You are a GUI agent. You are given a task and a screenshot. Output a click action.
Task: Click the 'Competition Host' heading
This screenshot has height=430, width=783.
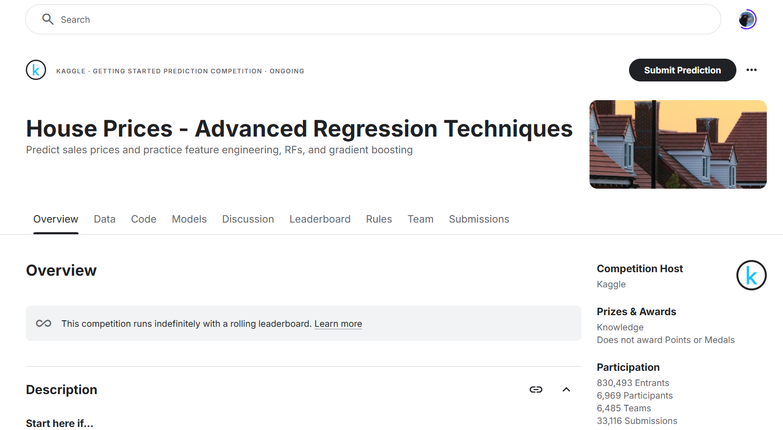point(640,269)
